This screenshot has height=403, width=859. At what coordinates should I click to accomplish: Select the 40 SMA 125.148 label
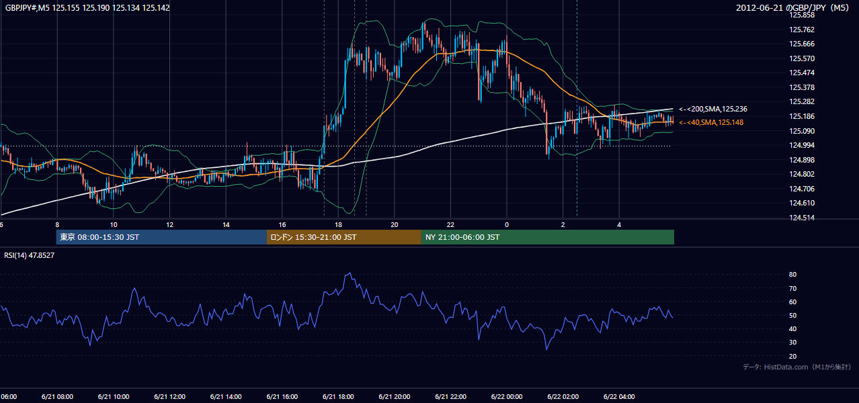(711, 122)
